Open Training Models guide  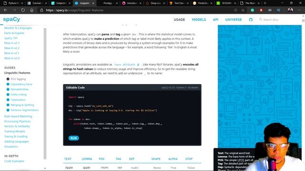(15, 132)
